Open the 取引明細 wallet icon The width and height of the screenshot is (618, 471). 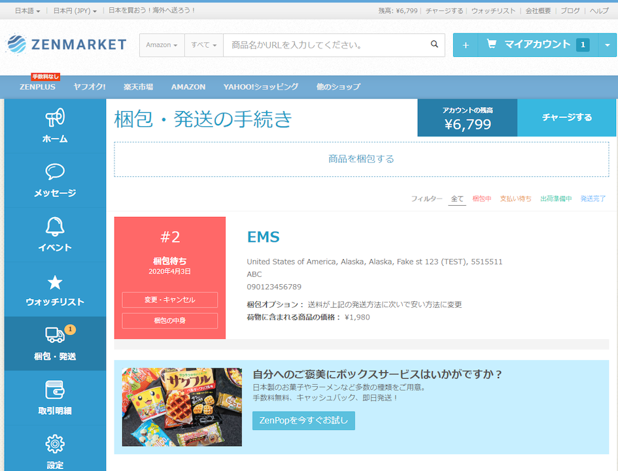point(55,390)
